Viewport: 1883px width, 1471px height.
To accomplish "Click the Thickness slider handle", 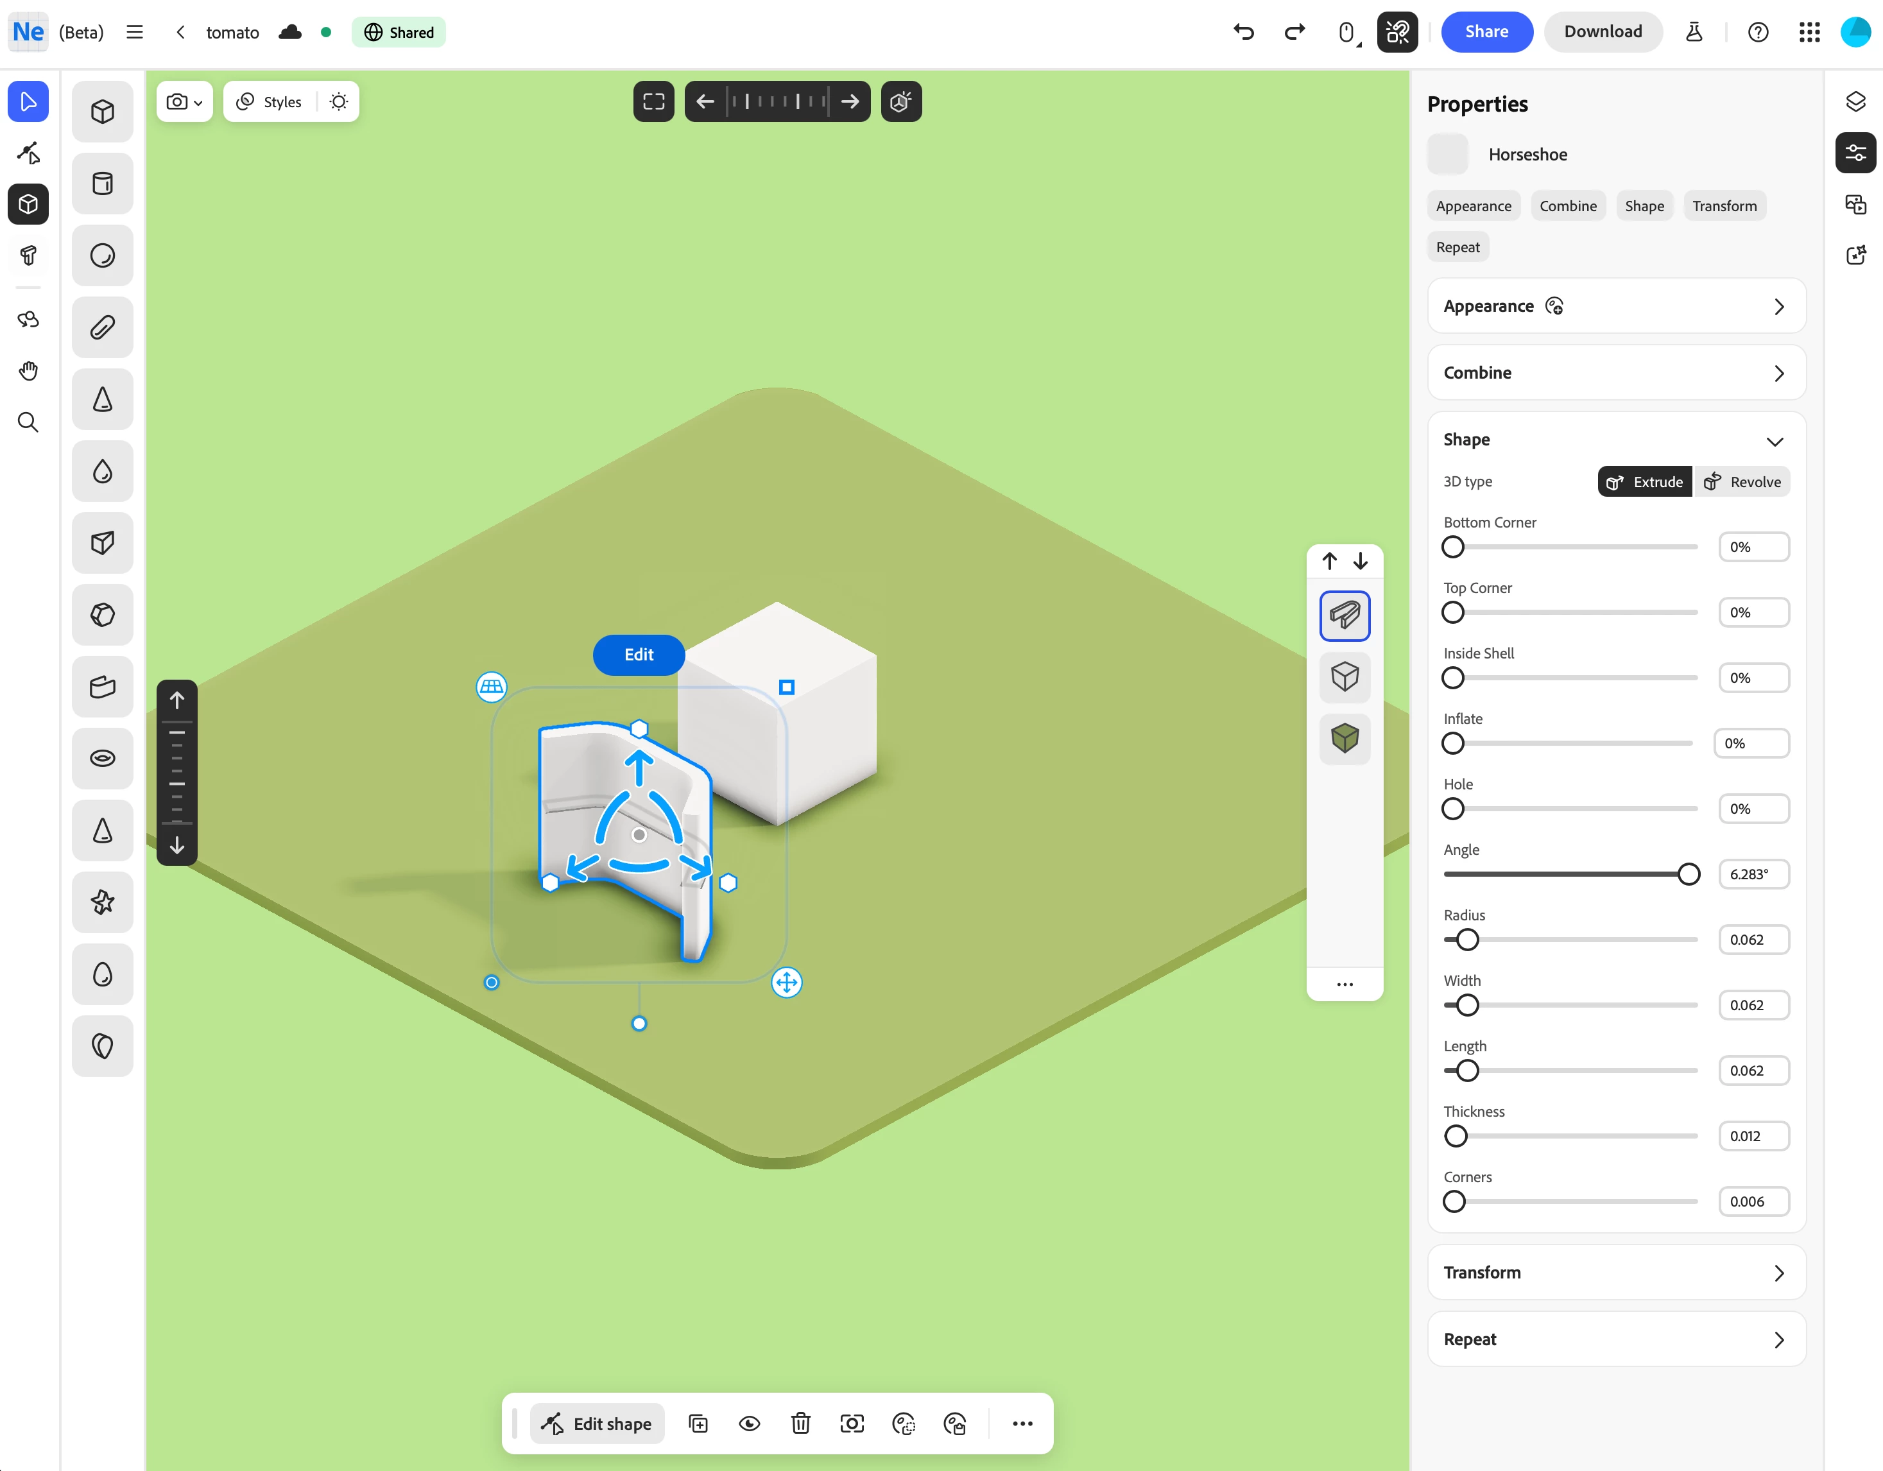I will tap(1456, 1137).
